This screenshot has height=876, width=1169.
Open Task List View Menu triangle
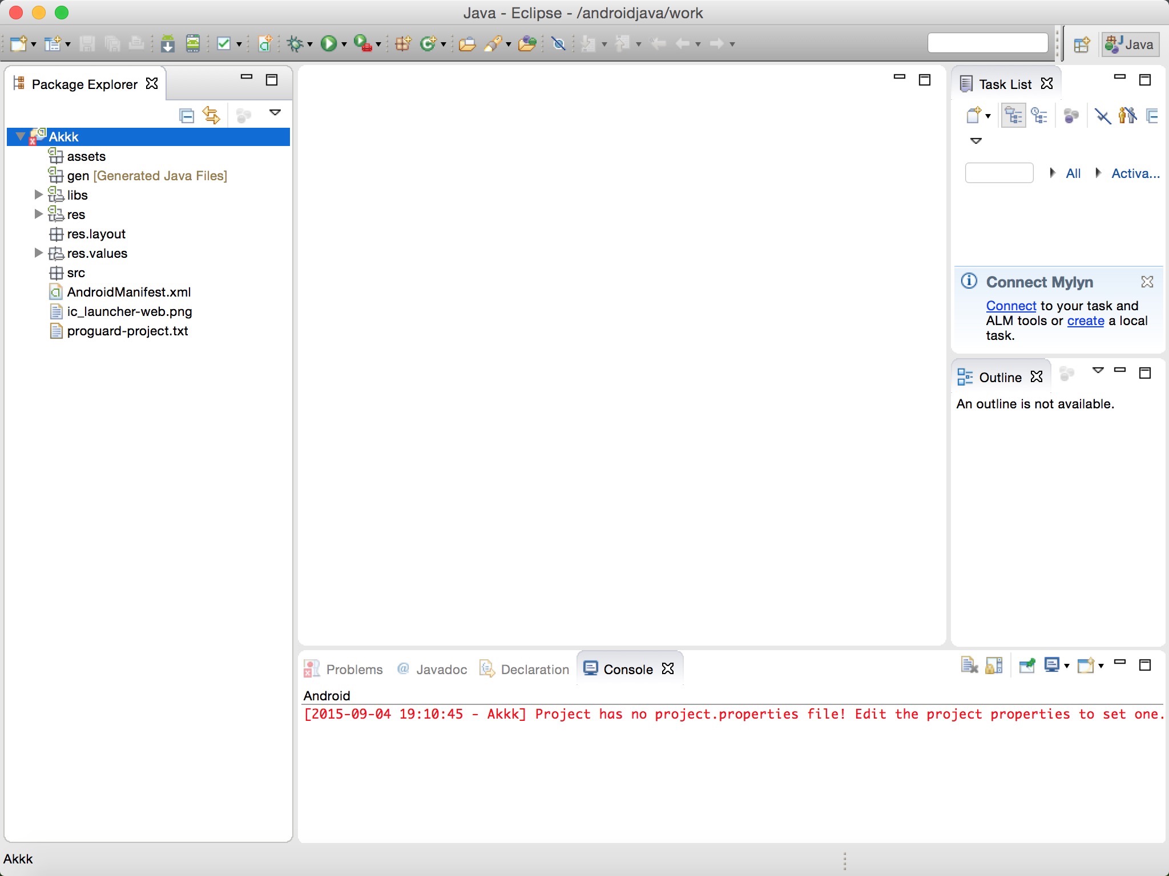976,141
